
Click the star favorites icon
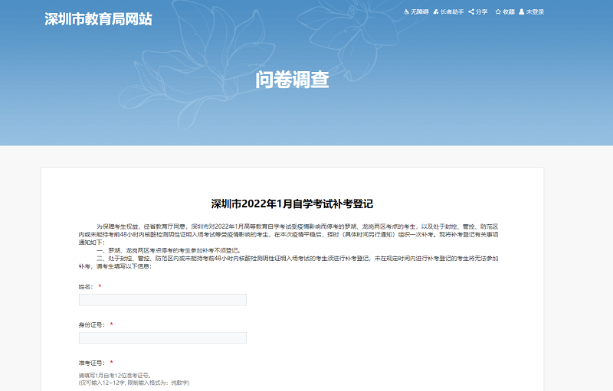(x=498, y=12)
